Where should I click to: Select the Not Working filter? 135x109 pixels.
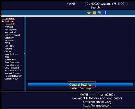tap(11, 30)
